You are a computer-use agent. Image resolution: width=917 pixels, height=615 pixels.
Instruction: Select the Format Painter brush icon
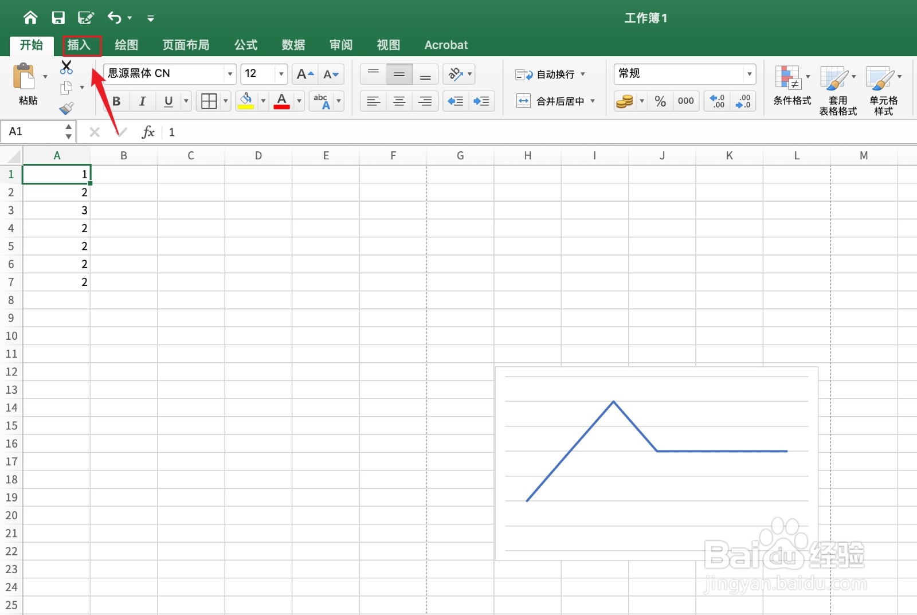click(x=66, y=108)
